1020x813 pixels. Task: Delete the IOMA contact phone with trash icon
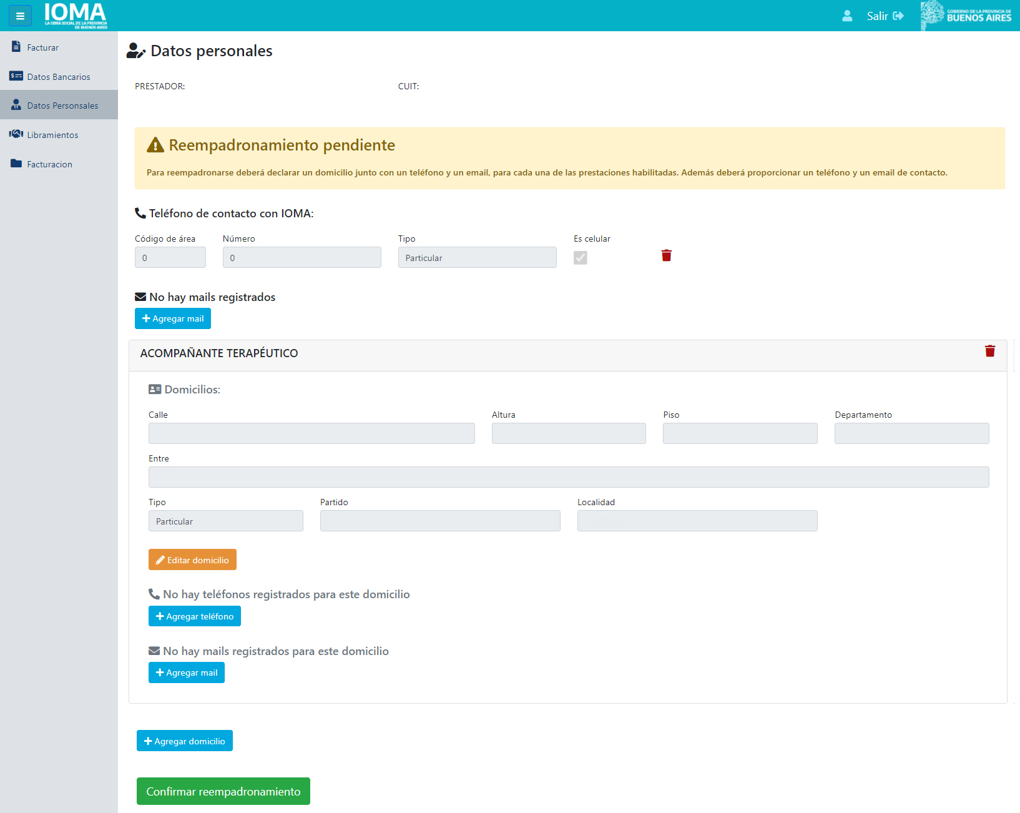pyautogui.click(x=666, y=255)
